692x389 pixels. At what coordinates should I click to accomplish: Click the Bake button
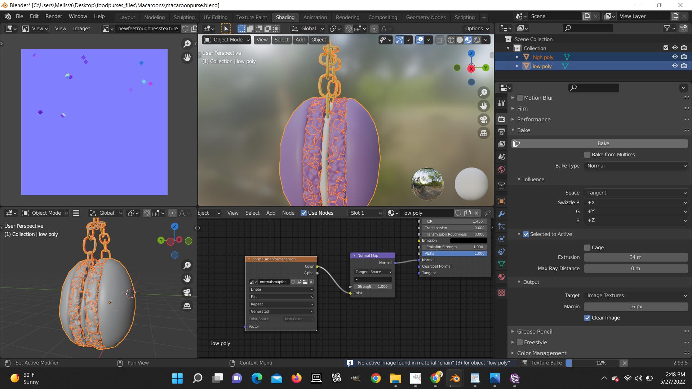click(600, 143)
